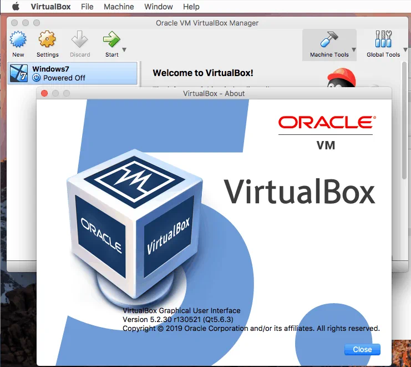The width and height of the screenshot is (411, 367).
Task: Select the Machine Tools hammer icon
Action: 328,40
